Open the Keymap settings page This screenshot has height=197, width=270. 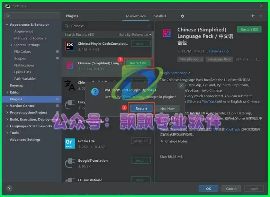pyautogui.click(x=16, y=85)
